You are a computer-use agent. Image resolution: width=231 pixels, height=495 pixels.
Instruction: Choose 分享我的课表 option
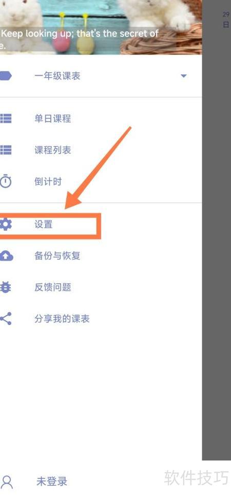pos(62,318)
